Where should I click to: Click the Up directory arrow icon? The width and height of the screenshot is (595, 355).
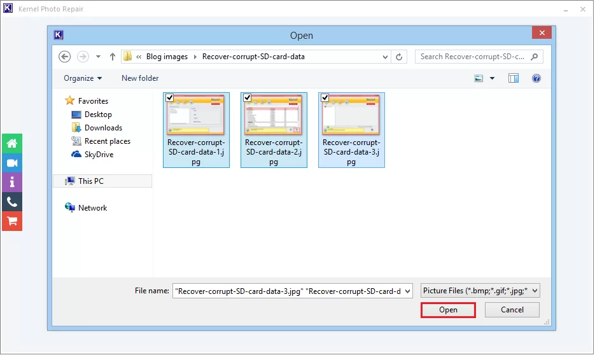click(x=113, y=57)
